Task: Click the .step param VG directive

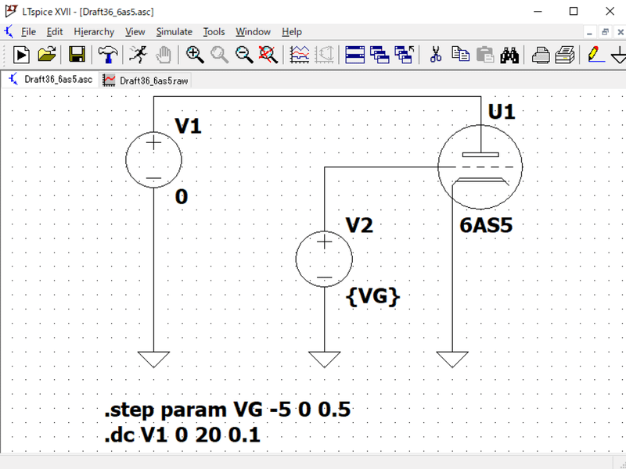Action: 228,410
